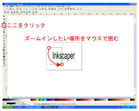Image resolution: width=139 pixels, height=111 pixels.
Task: Select the Node edit tool
Action: [x=4, y=19]
